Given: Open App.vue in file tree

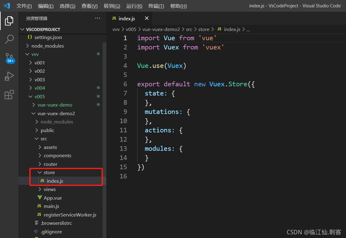Looking at the screenshot, I should [61, 198].
